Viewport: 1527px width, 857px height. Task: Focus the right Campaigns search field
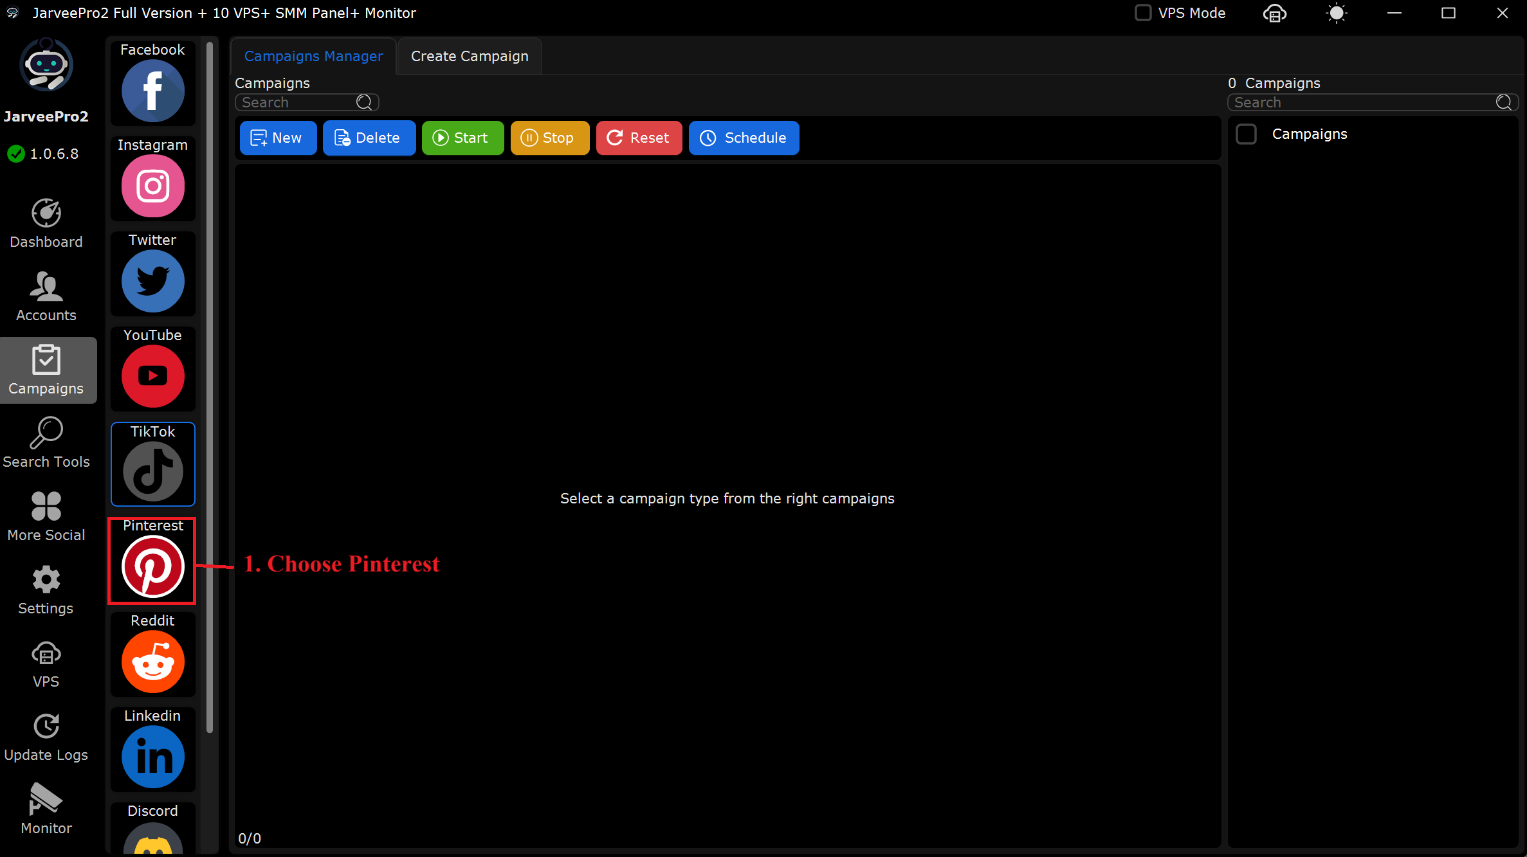tap(1373, 102)
